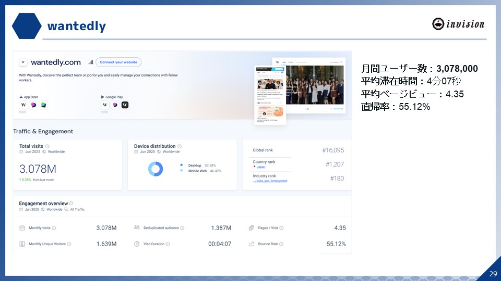Viewport: 501px width, 281px height.
Task: Click the 月間ユーザー数 text line
Action: click(420, 69)
